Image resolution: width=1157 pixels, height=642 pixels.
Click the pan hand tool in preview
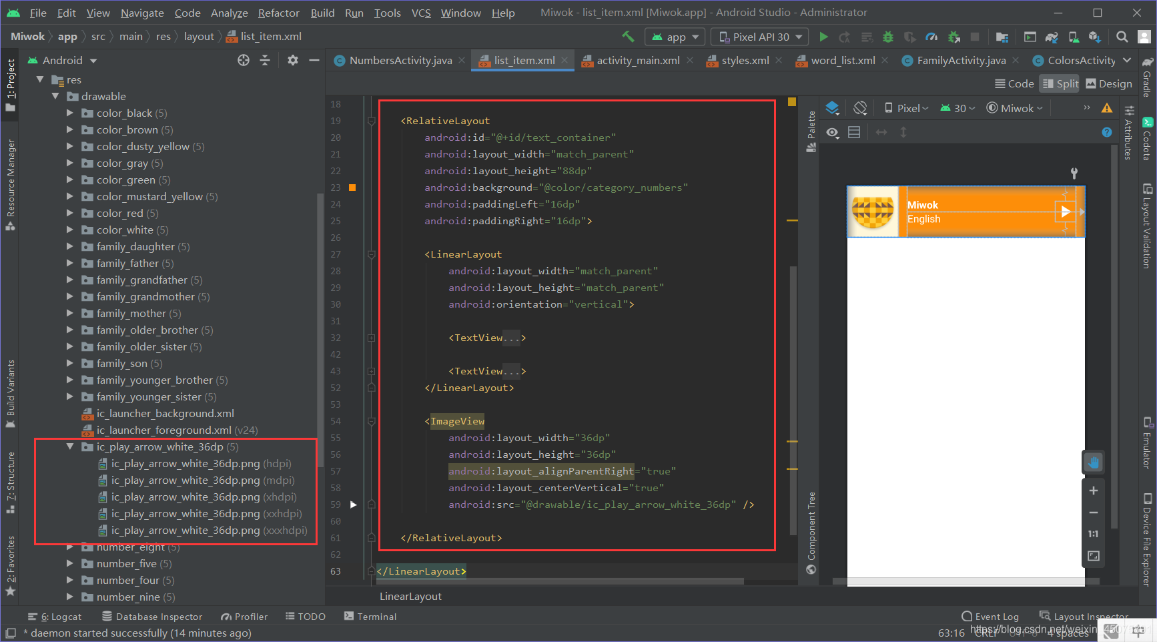tap(1093, 462)
